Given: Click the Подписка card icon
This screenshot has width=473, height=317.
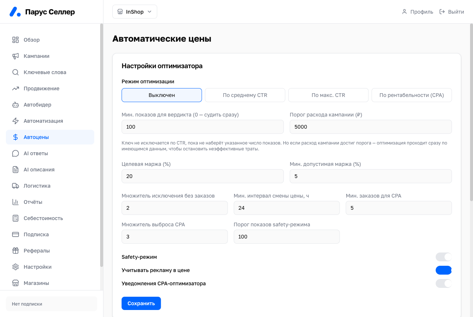Looking at the screenshot, I should tap(16, 234).
